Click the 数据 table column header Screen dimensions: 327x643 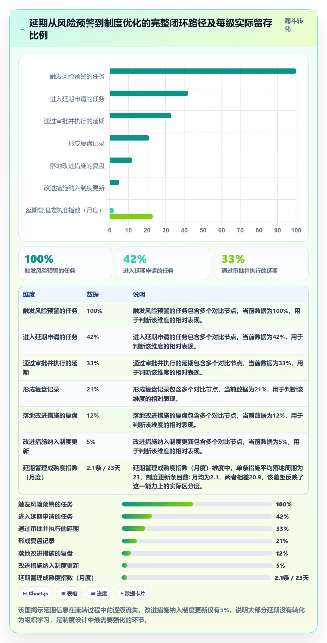point(93,294)
